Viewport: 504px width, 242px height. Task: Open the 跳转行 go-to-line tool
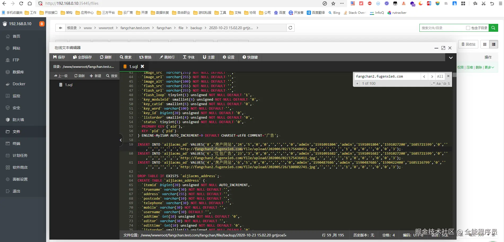point(167,57)
